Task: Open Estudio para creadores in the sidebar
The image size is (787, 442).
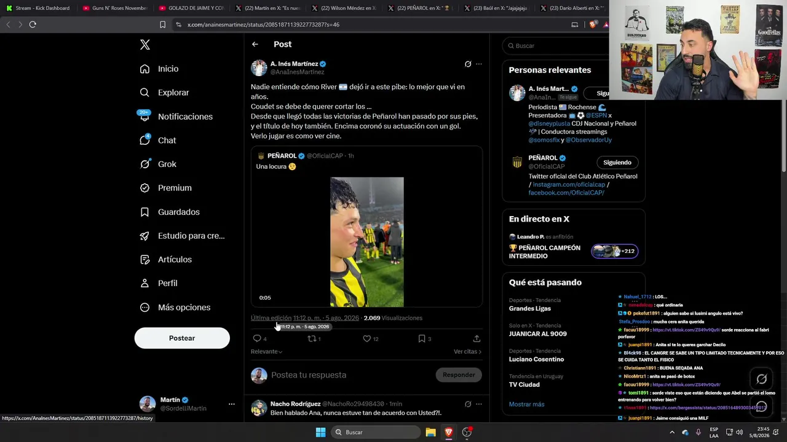Action: [182, 236]
